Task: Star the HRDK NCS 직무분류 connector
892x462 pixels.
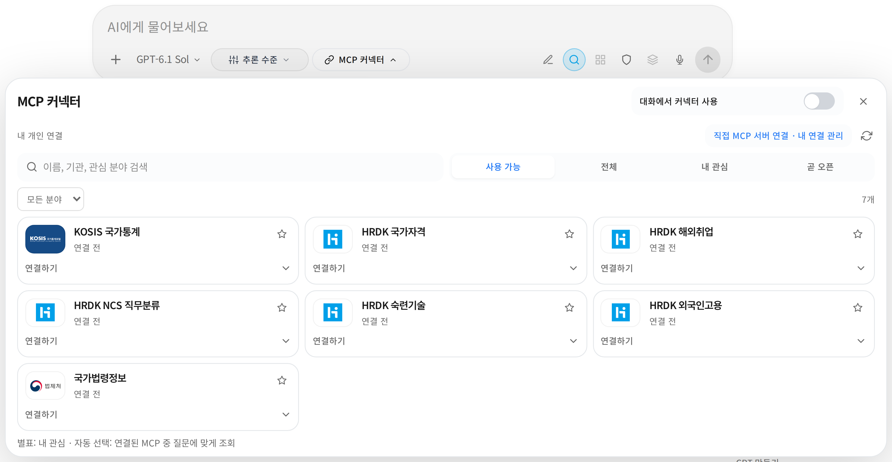Action: 282,307
